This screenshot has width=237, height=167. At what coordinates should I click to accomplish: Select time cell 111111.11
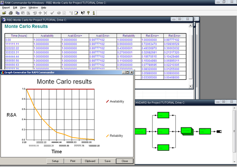point(19,44)
